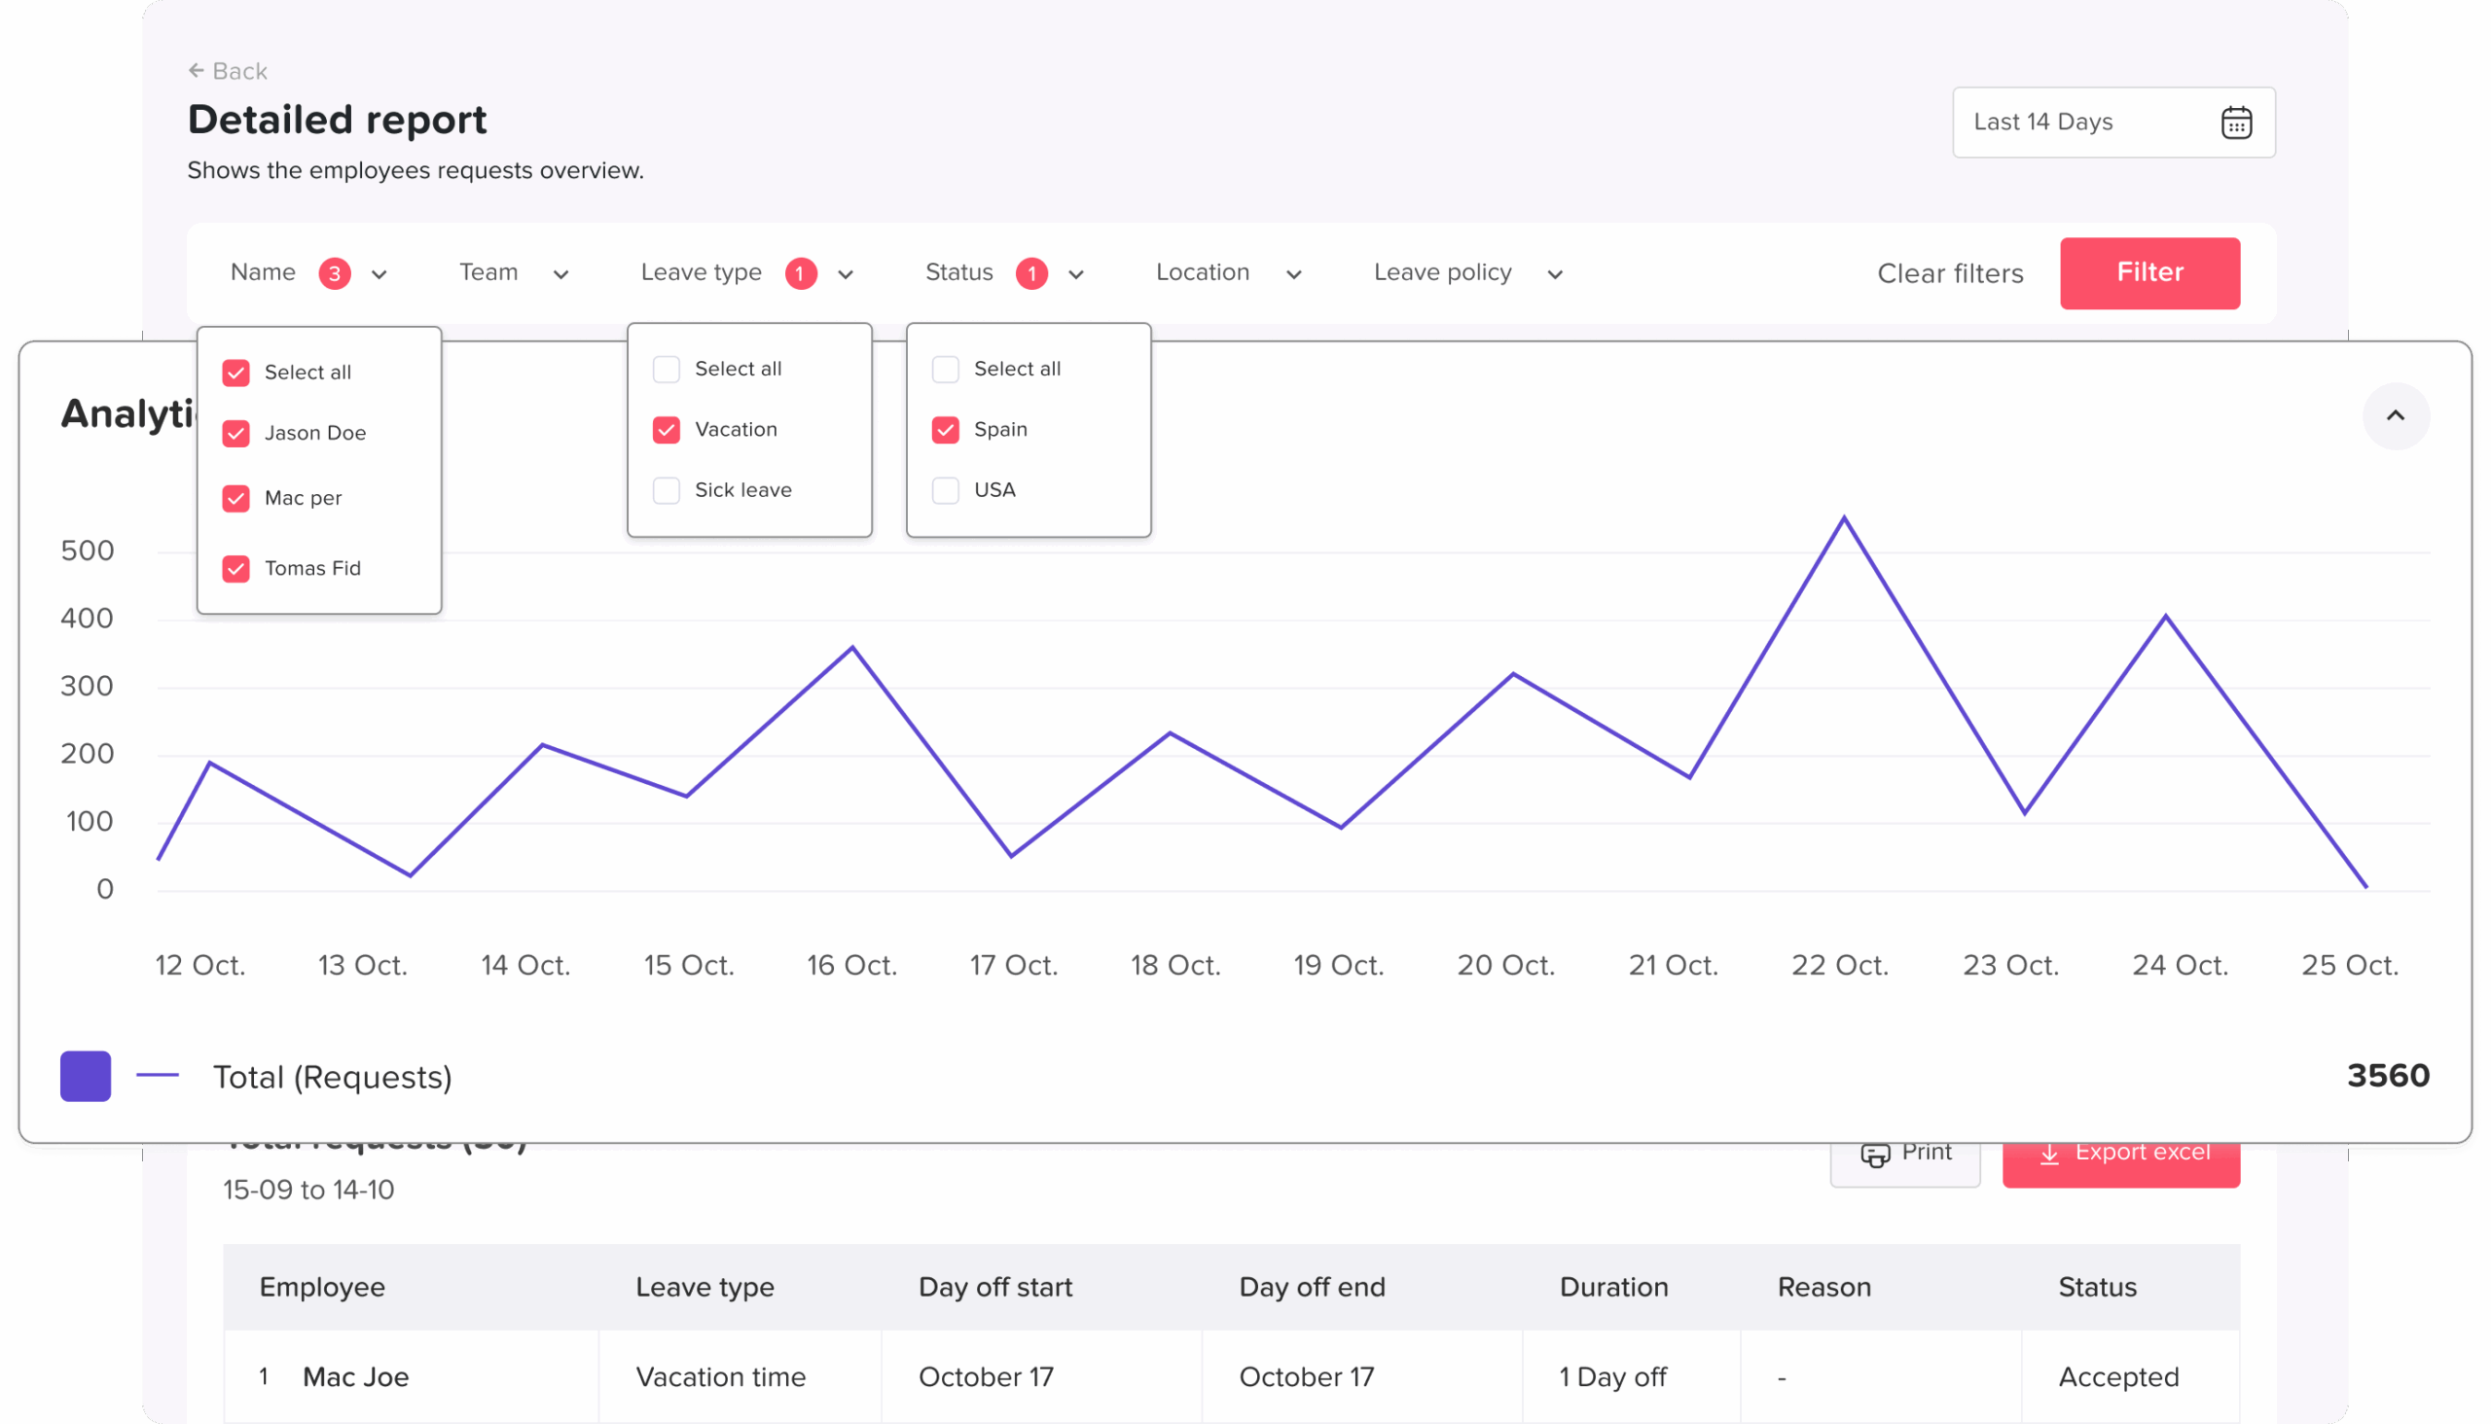
Task: Open the Location filter dropdown
Action: pos(1228,273)
